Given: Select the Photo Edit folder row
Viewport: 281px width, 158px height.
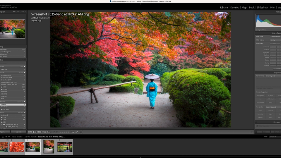Looking at the screenshot, I should coord(13,69).
